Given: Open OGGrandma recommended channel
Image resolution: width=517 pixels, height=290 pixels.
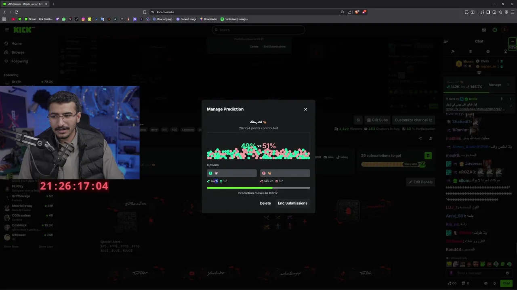Looking at the screenshot, I should 28,217.
